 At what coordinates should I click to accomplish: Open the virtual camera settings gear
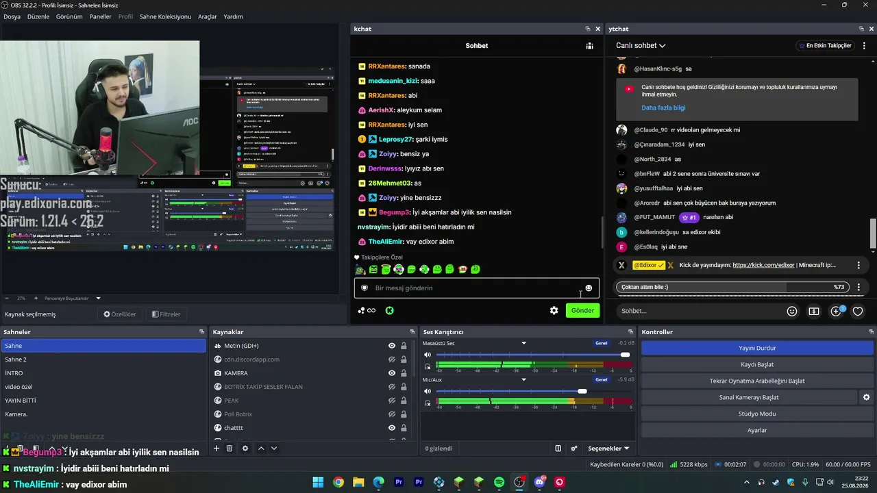pos(866,397)
